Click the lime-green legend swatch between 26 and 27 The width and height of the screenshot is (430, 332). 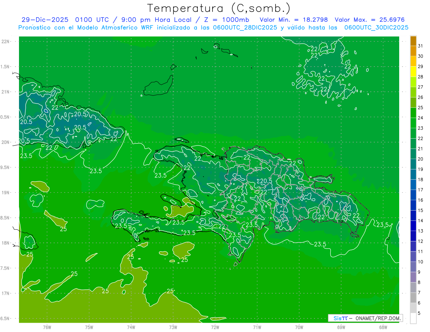click(413, 92)
